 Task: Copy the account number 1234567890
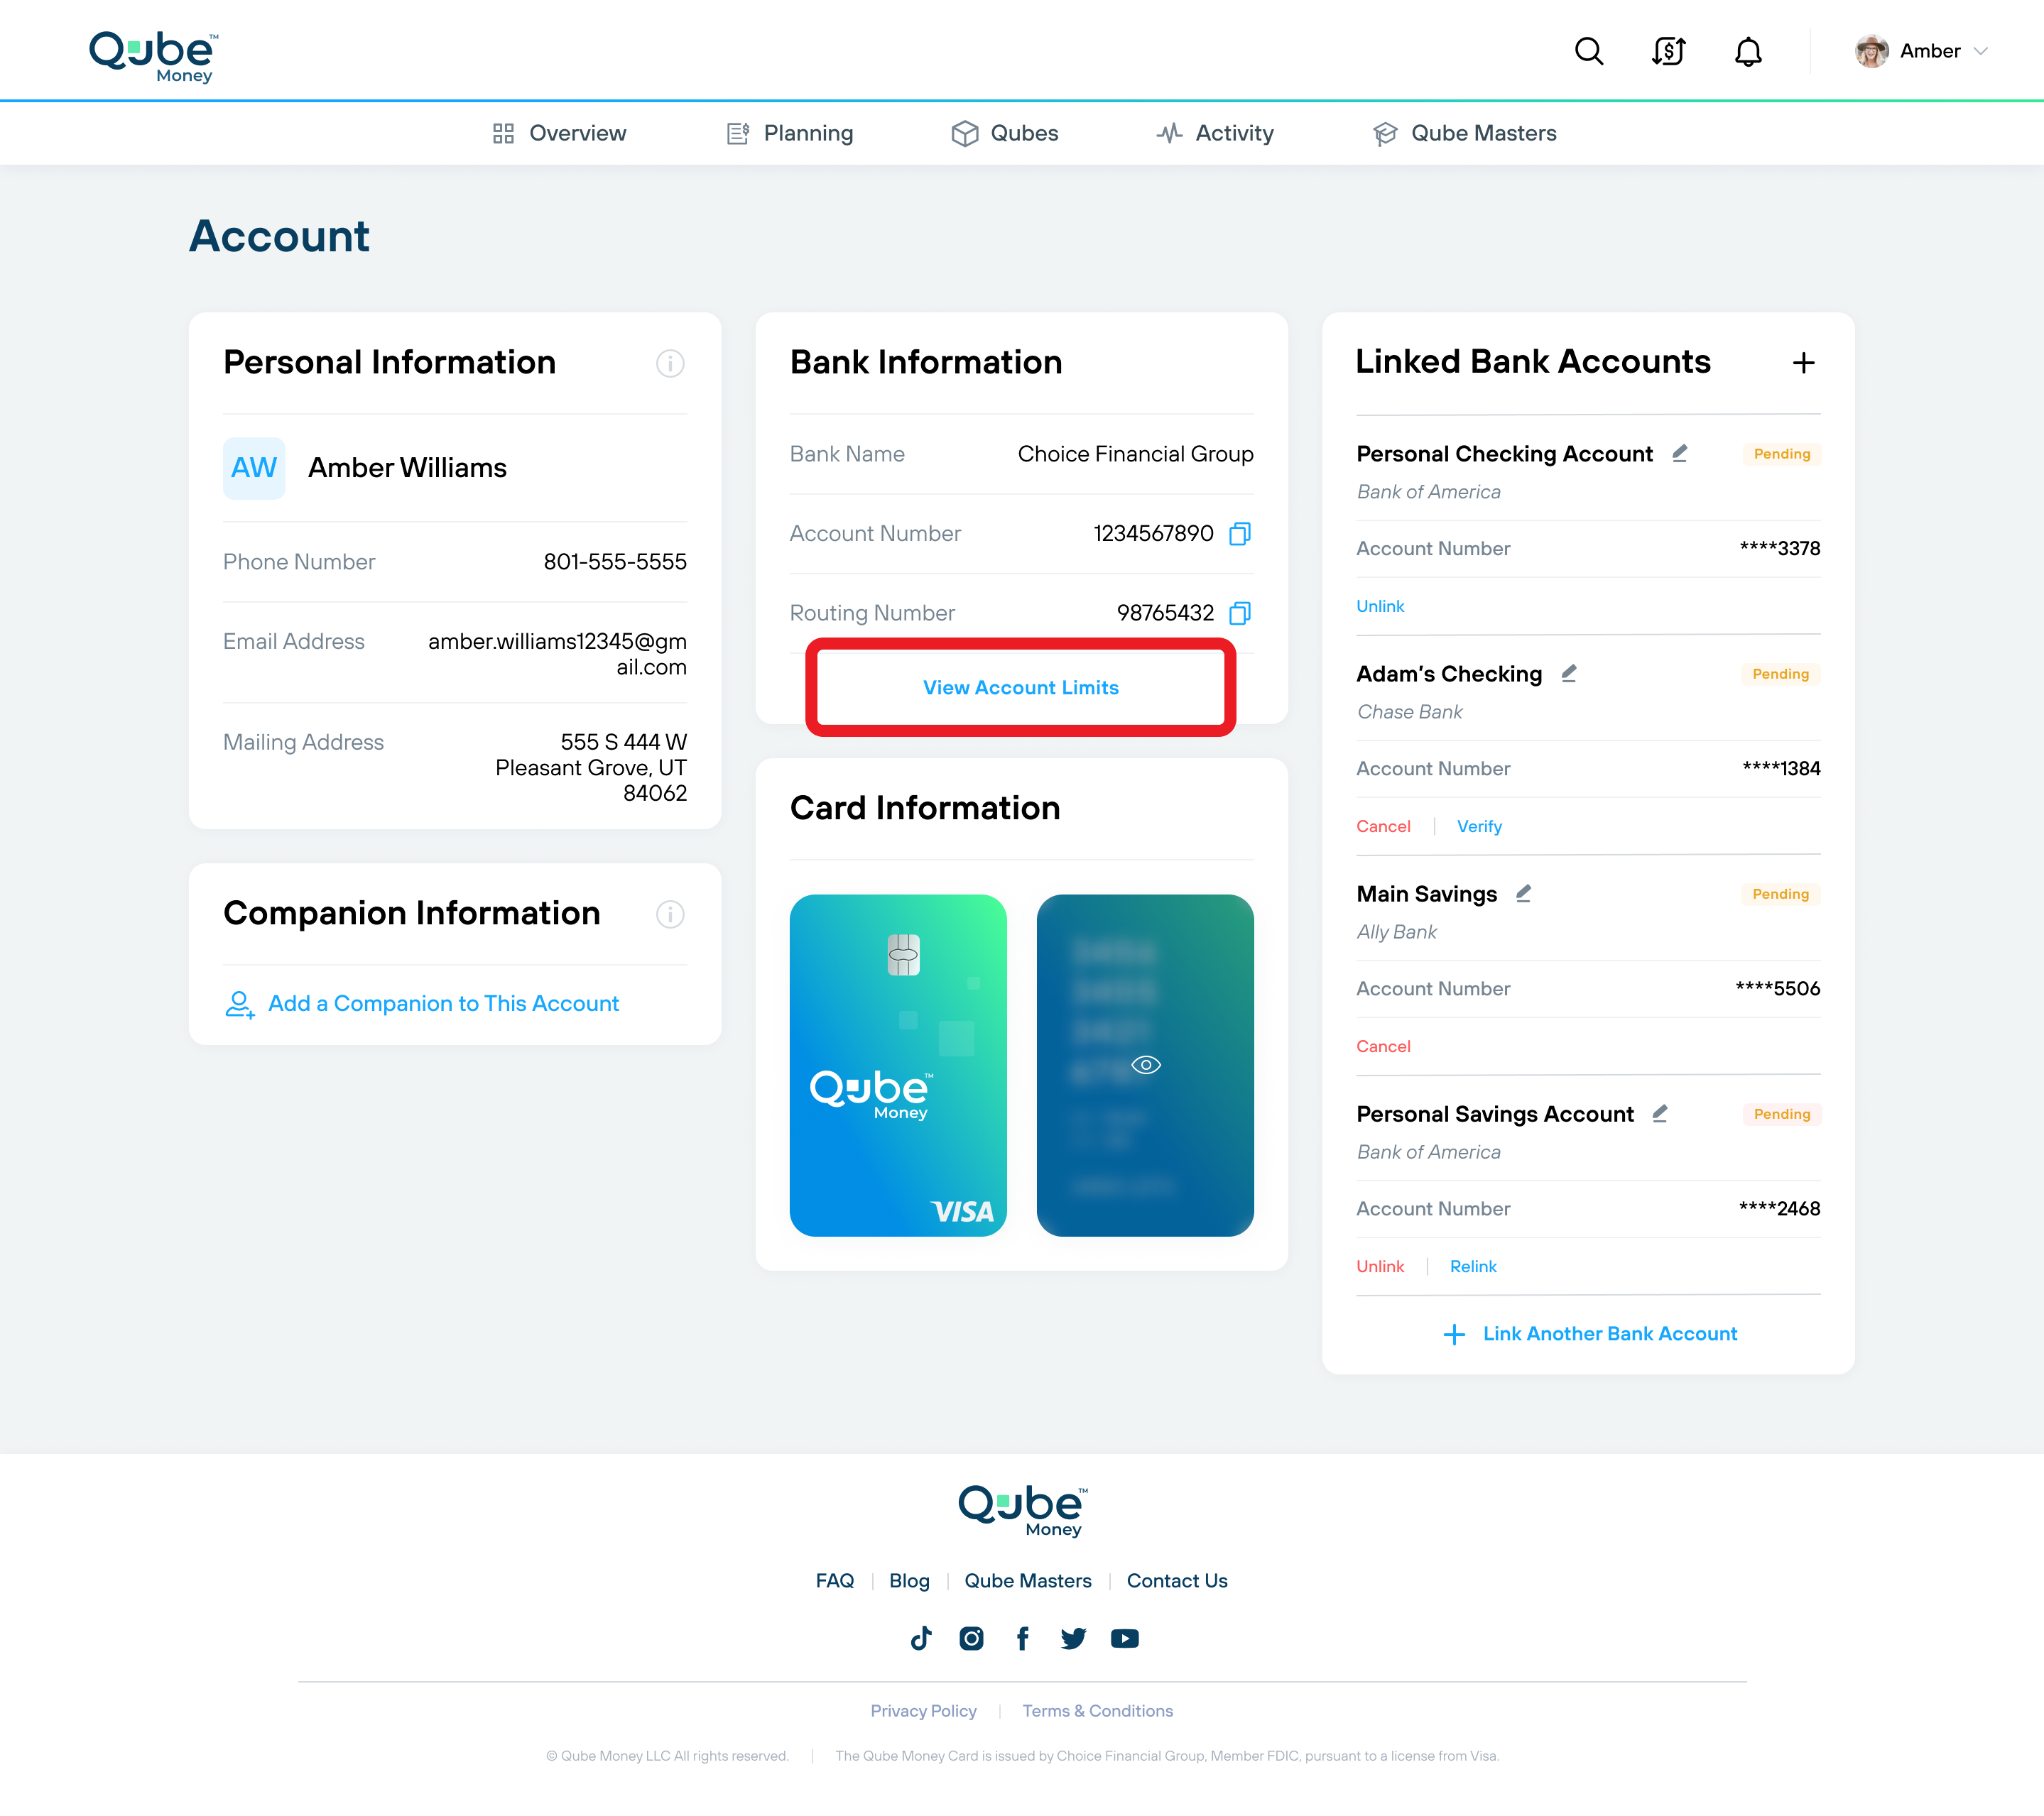pyautogui.click(x=1240, y=534)
